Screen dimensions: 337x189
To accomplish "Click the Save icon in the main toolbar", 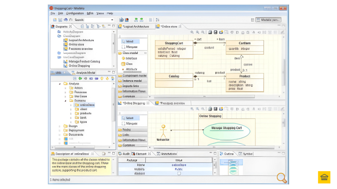I will pyautogui.click(x=60, y=19).
